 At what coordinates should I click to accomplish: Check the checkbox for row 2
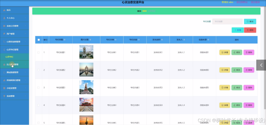click(x=39, y=70)
